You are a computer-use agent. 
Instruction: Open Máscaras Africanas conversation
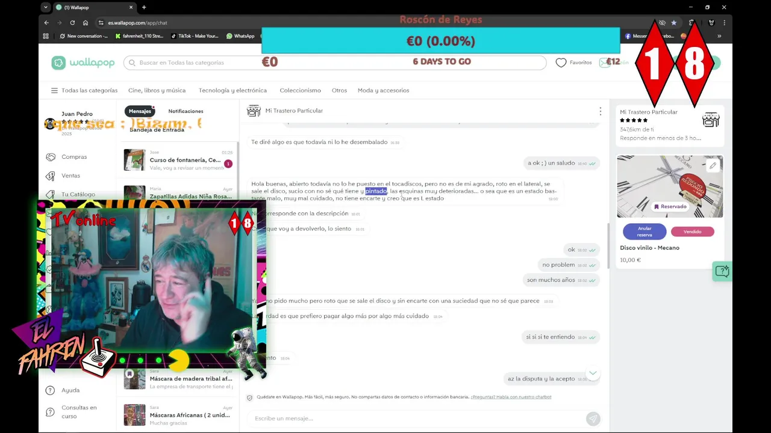pyautogui.click(x=178, y=415)
